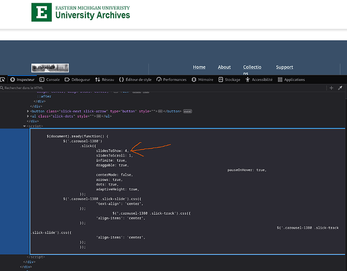This screenshot has height=271, width=347.
Task: Click the Réseau up-down arrows icon
Action: pos(97,80)
